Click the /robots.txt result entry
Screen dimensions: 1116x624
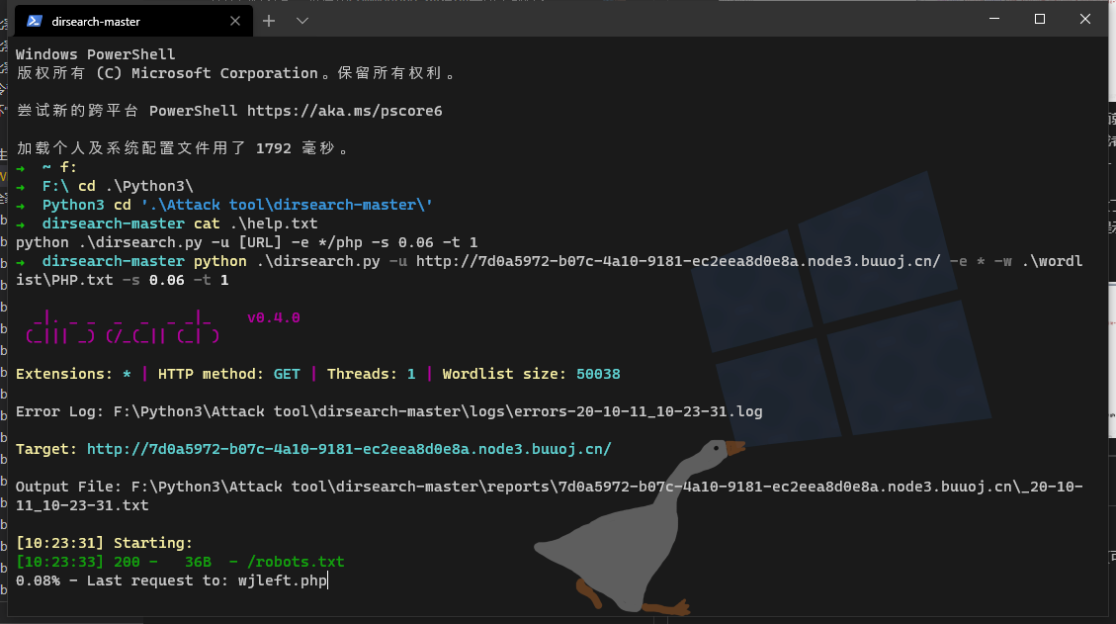296,562
